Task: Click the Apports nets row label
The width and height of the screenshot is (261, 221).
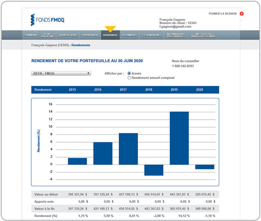Action: 44,202
